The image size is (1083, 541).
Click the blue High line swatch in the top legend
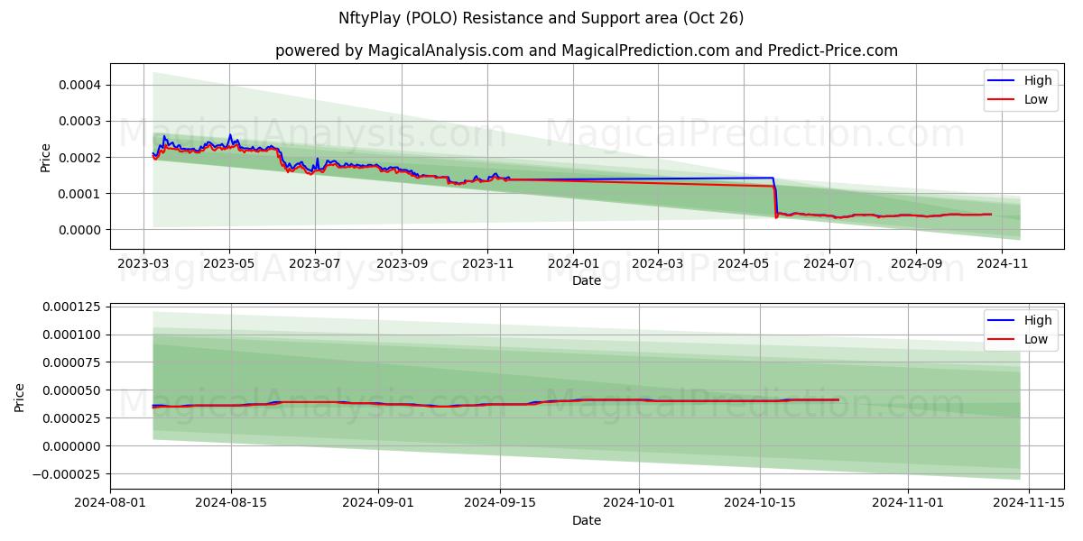(x=1002, y=81)
